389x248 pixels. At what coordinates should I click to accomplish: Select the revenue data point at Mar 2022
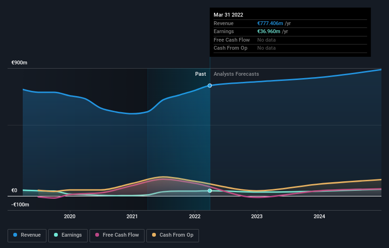pos(209,86)
